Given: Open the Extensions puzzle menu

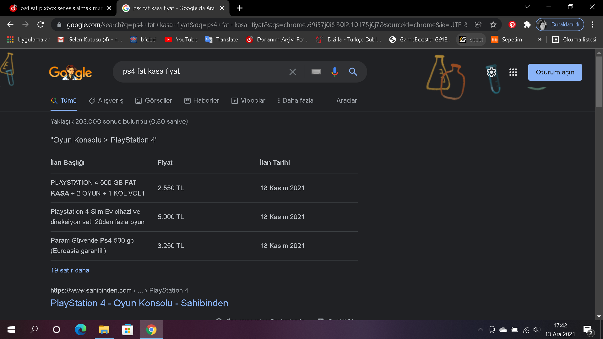Looking at the screenshot, I should (527, 24).
